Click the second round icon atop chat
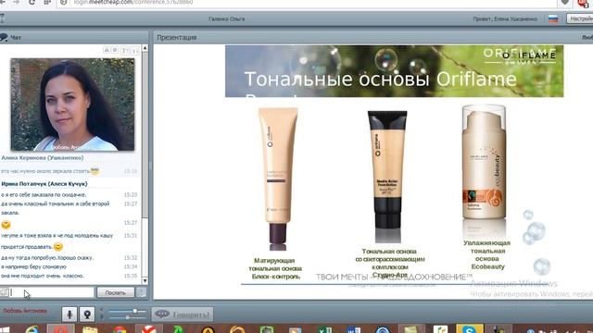593x333 pixels. click(115, 50)
